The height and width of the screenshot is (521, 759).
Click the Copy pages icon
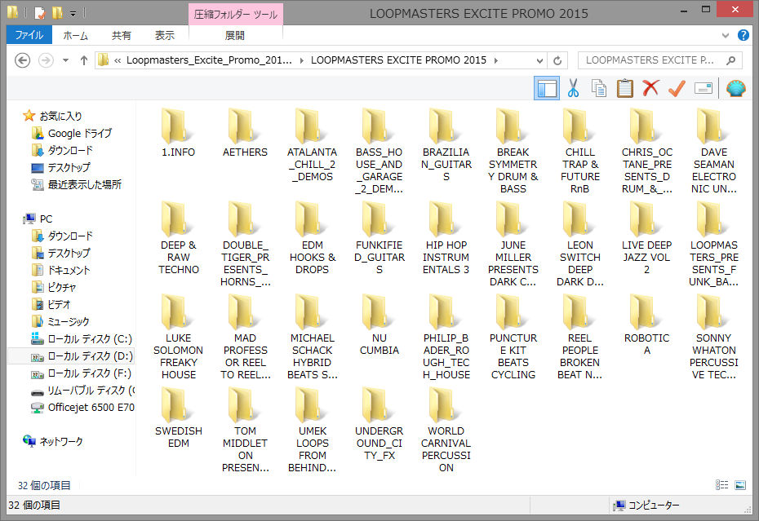tap(599, 89)
